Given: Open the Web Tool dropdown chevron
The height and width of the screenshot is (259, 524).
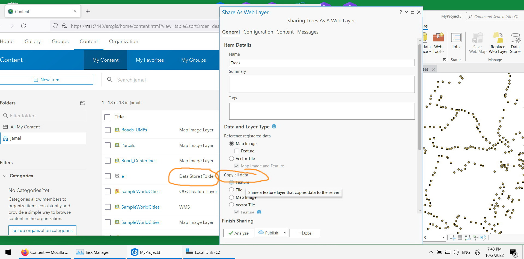Looking at the screenshot, I should click(442, 51).
